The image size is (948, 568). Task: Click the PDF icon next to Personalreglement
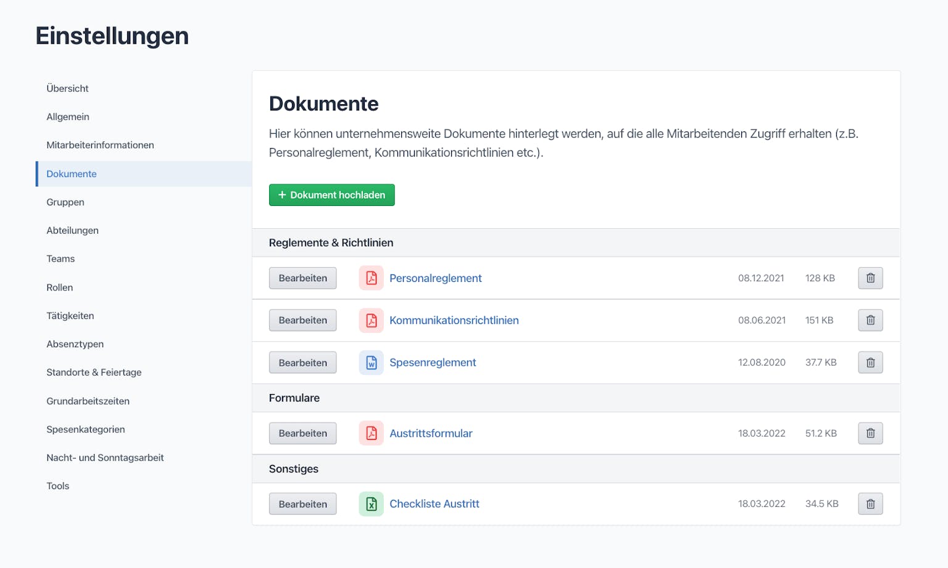[371, 278]
